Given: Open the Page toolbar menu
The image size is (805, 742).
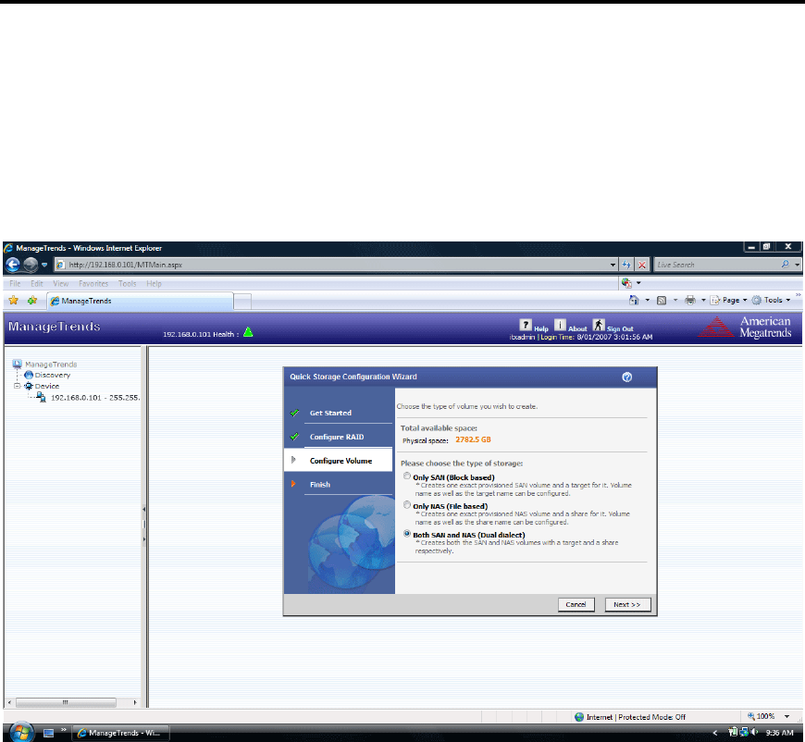Looking at the screenshot, I should point(728,301).
